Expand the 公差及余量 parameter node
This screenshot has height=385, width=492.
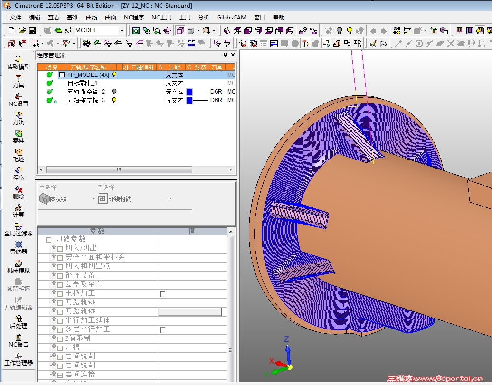pos(60,285)
